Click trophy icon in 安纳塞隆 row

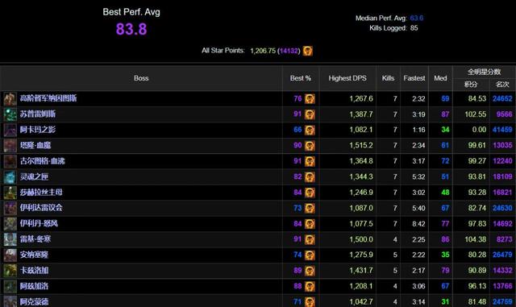[x=310, y=255]
